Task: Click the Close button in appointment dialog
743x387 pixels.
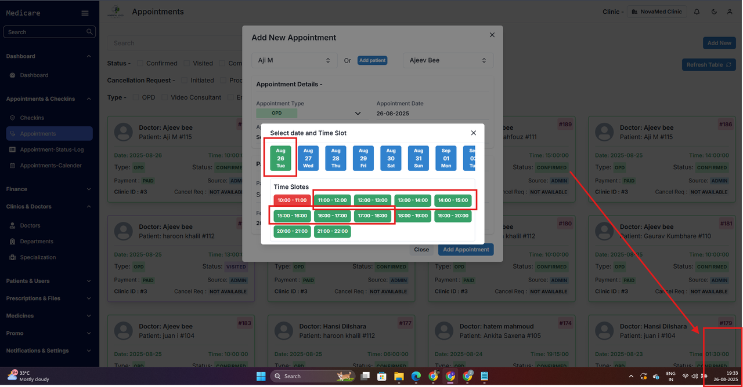Action: click(421, 250)
